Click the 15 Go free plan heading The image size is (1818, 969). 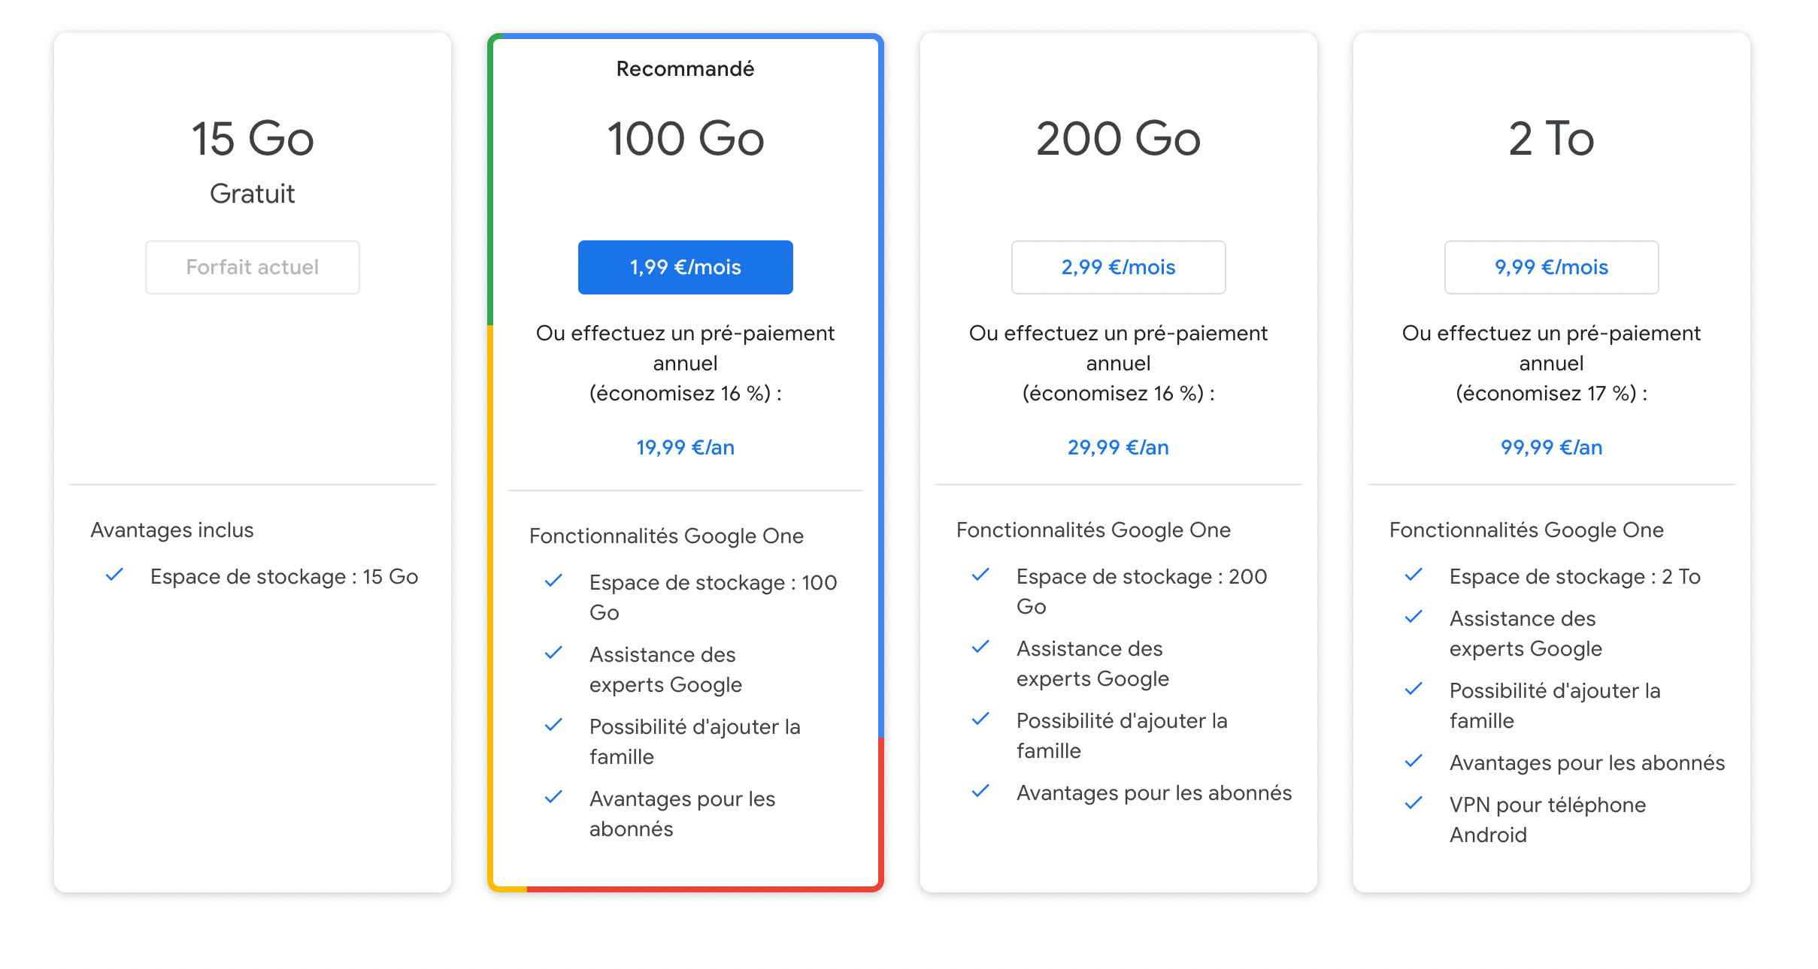253,139
